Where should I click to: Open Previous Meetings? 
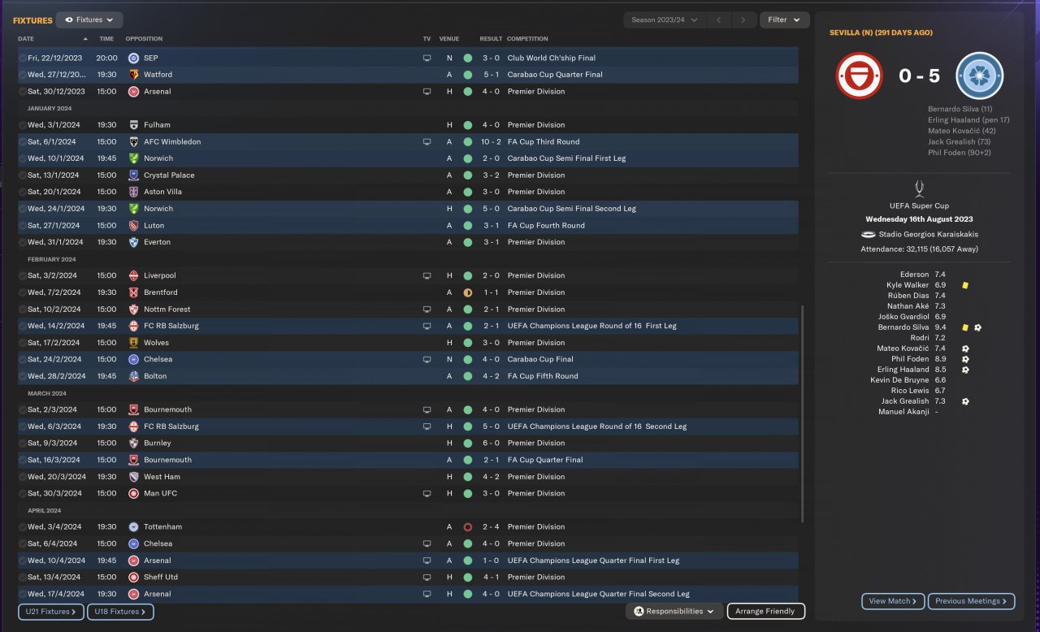point(971,601)
